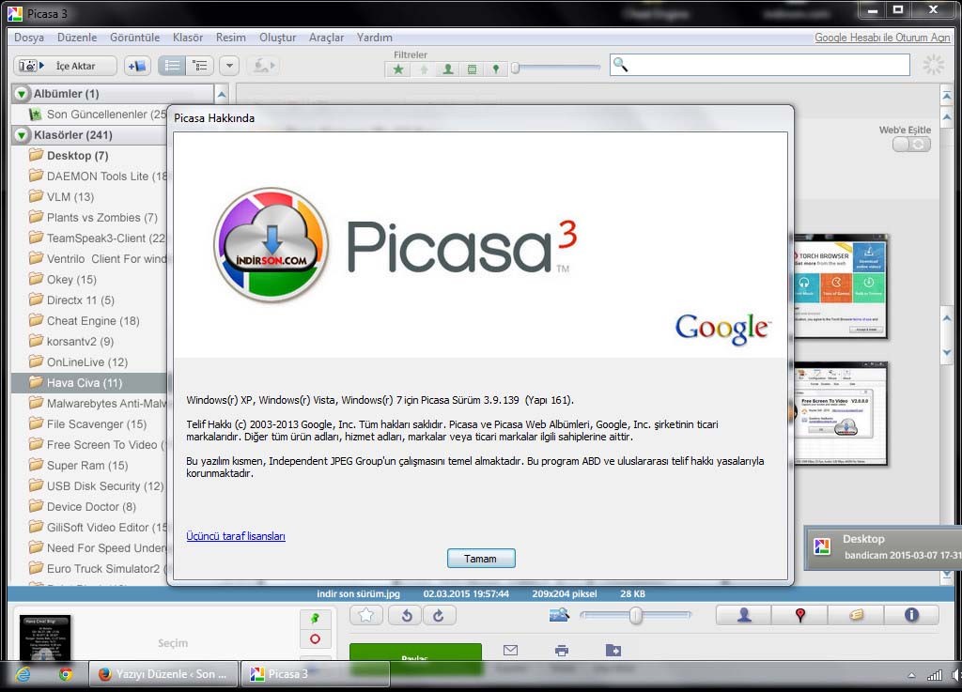Select the Son Güncellenenler album
The width and height of the screenshot is (962, 692).
click(x=98, y=114)
